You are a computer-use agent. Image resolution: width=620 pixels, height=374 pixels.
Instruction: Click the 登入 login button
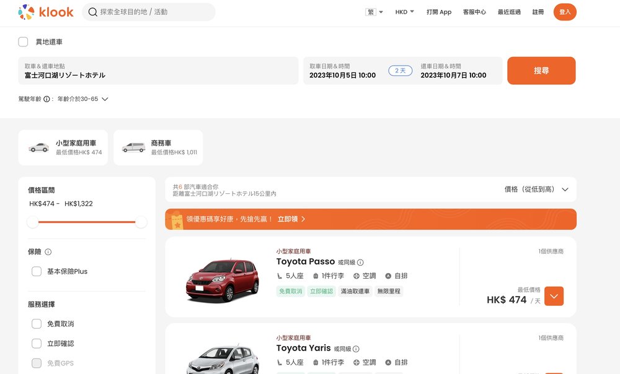point(565,12)
